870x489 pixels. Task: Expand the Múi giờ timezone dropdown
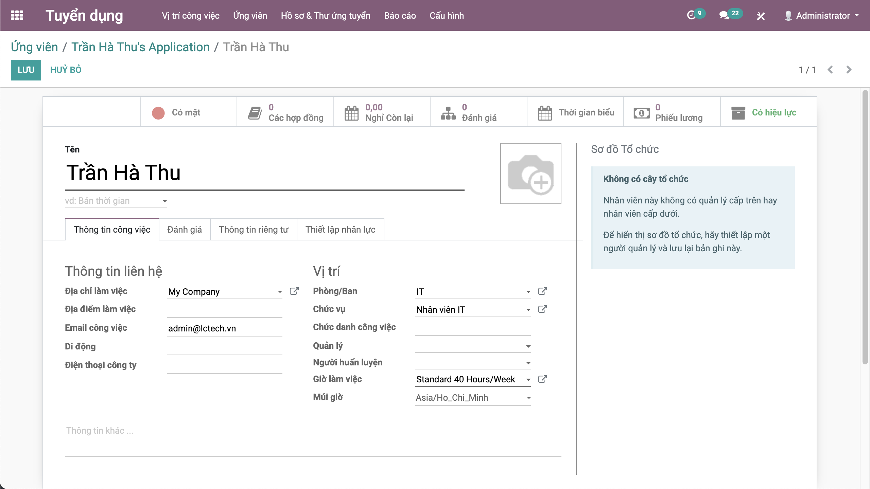(x=528, y=398)
